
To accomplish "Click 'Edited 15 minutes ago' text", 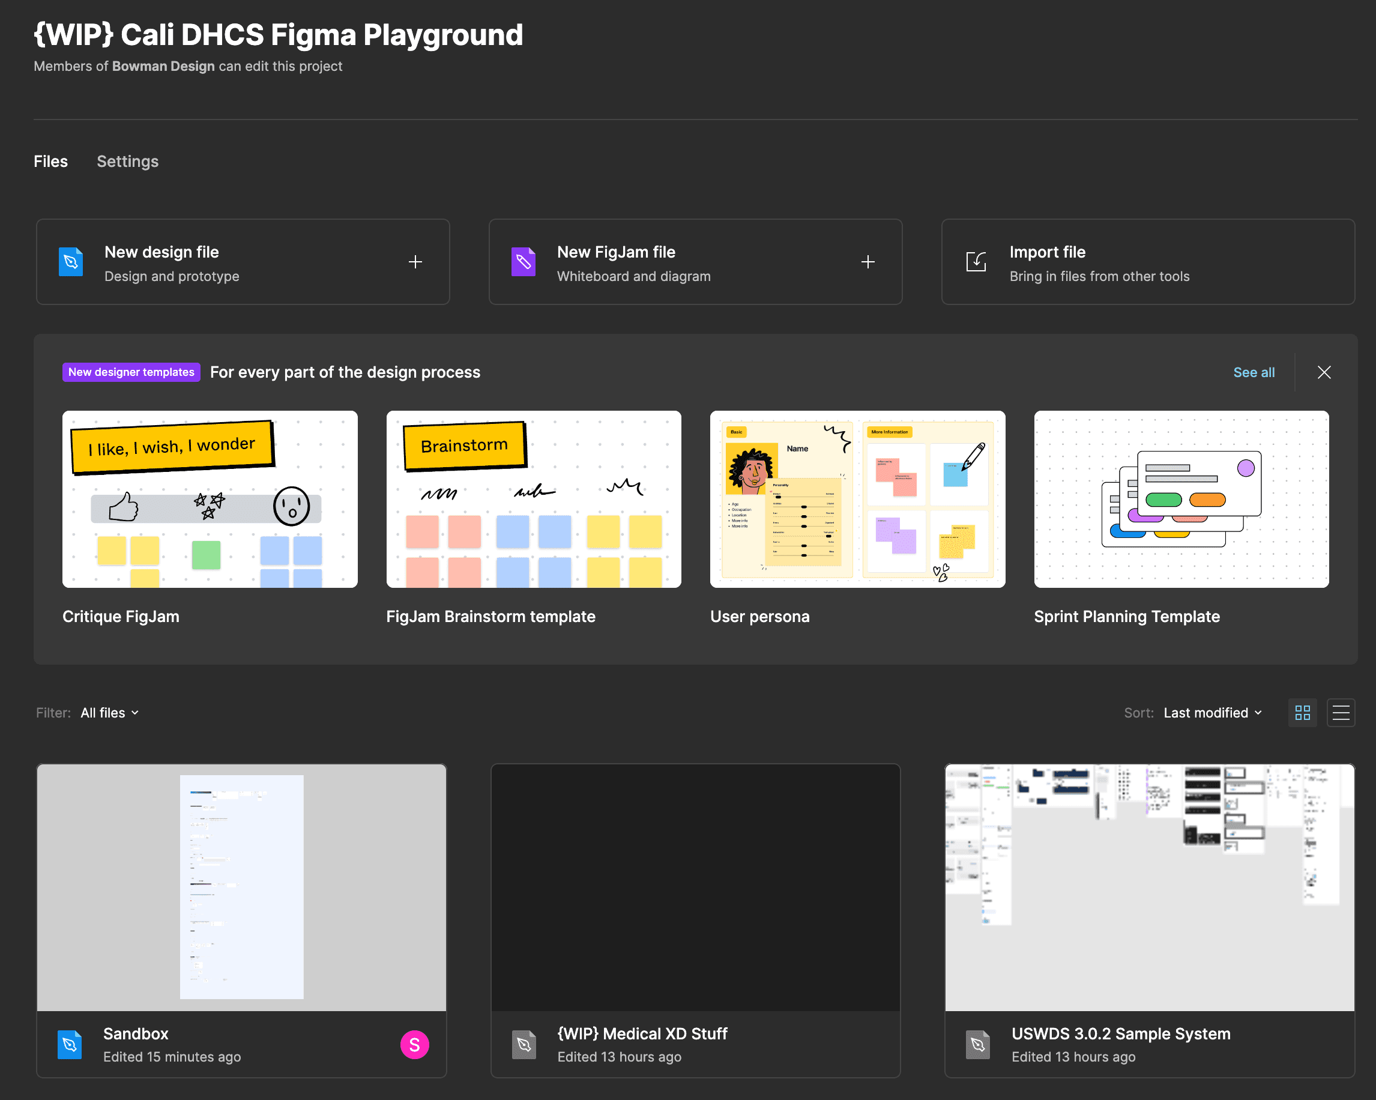I will click(172, 1057).
